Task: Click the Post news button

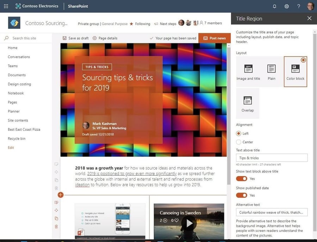Action: (x=215, y=38)
